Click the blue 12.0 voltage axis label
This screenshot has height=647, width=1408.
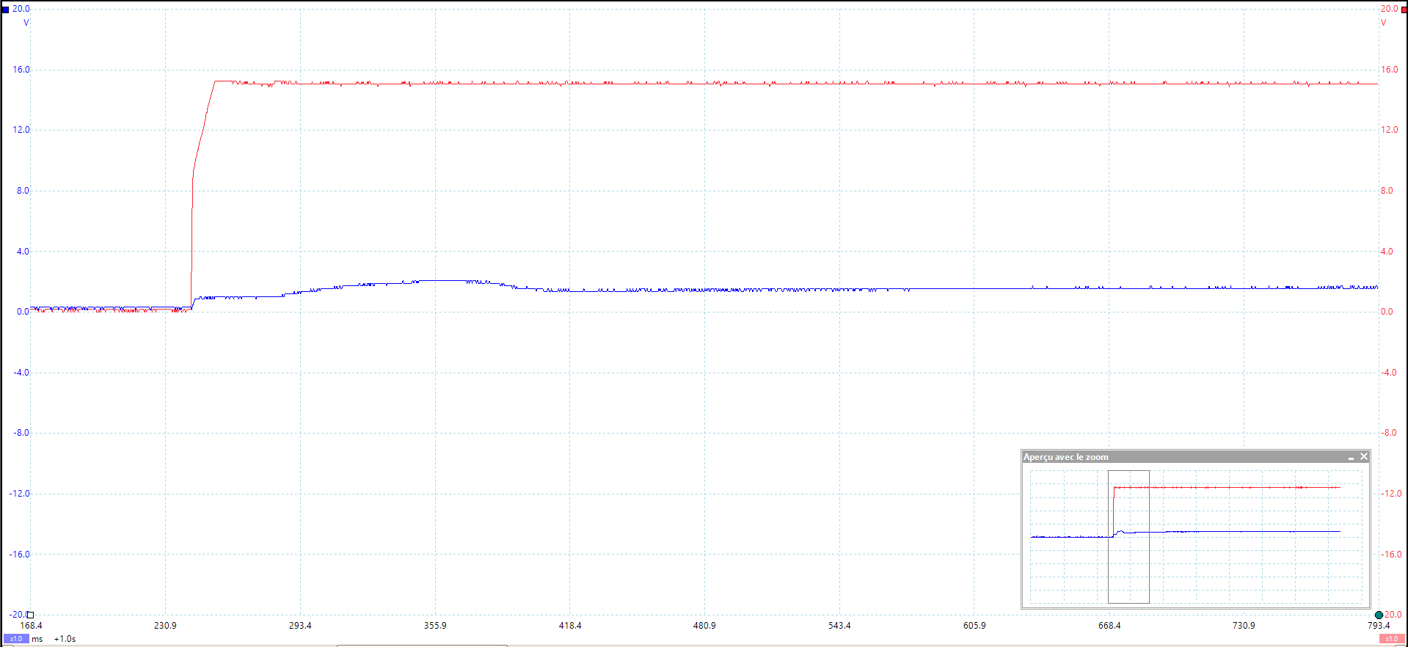(21, 130)
